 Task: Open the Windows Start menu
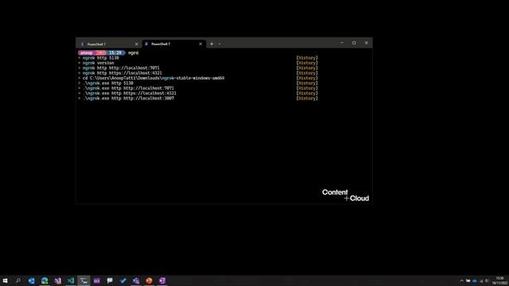(6, 280)
